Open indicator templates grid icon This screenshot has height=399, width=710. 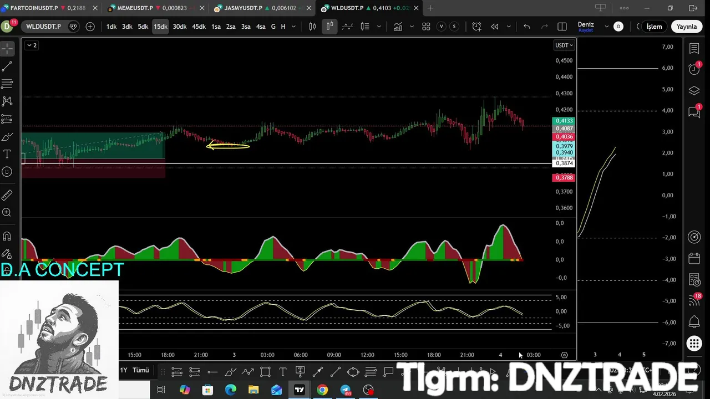coord(426,27)
